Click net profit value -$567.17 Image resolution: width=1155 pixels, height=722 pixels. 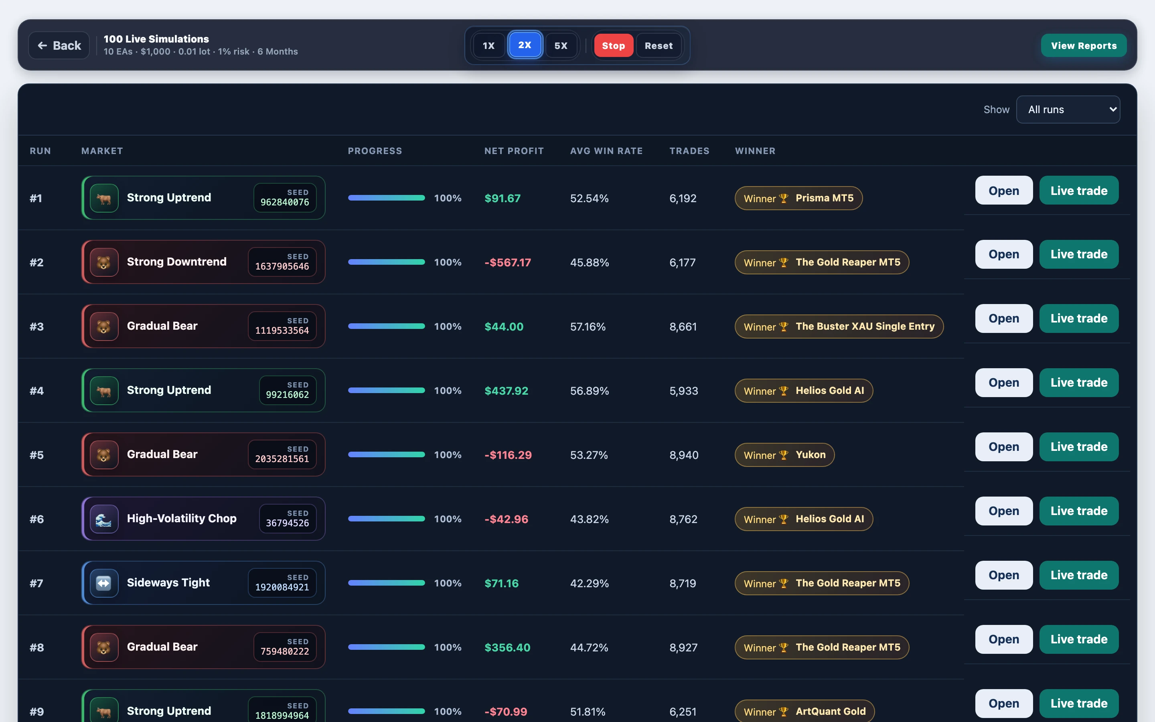507,263
